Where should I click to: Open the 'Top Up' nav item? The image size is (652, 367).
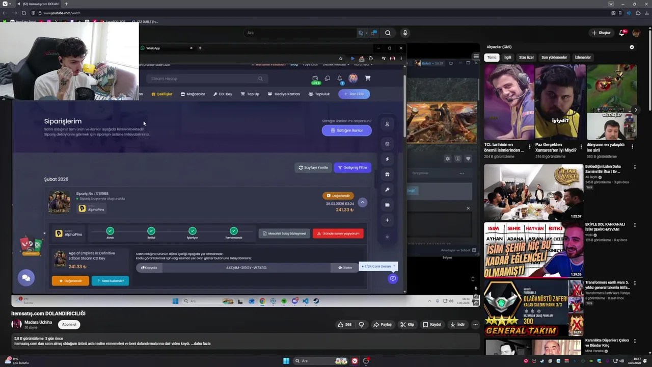[250, 94]
